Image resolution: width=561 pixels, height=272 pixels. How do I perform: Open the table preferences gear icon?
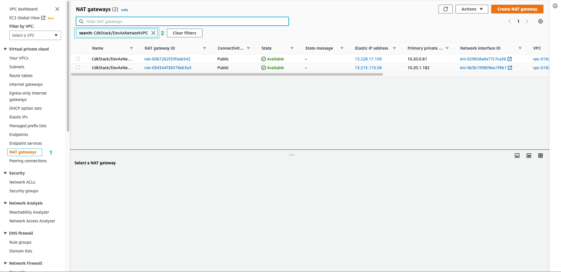click(x=540, y=21)
